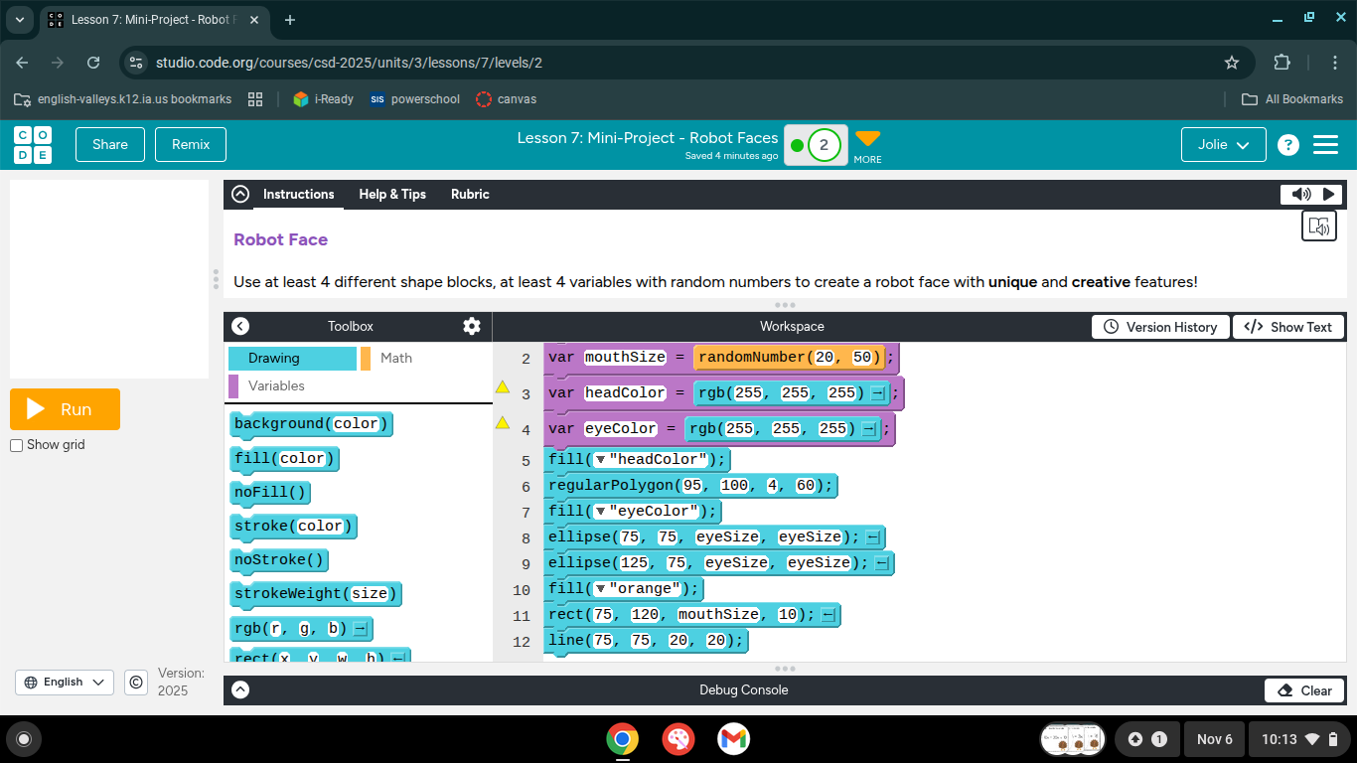The height and width of the screenshot is (763, 1357).
Task: Select the background(color) toolbox block
Action: point(311,424)
